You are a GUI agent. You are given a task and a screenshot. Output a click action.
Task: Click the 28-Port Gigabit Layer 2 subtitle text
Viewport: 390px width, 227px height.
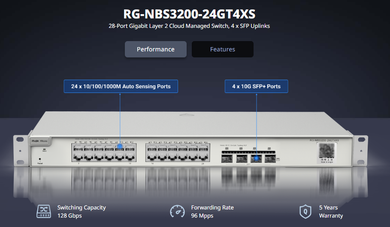(189, 26)
